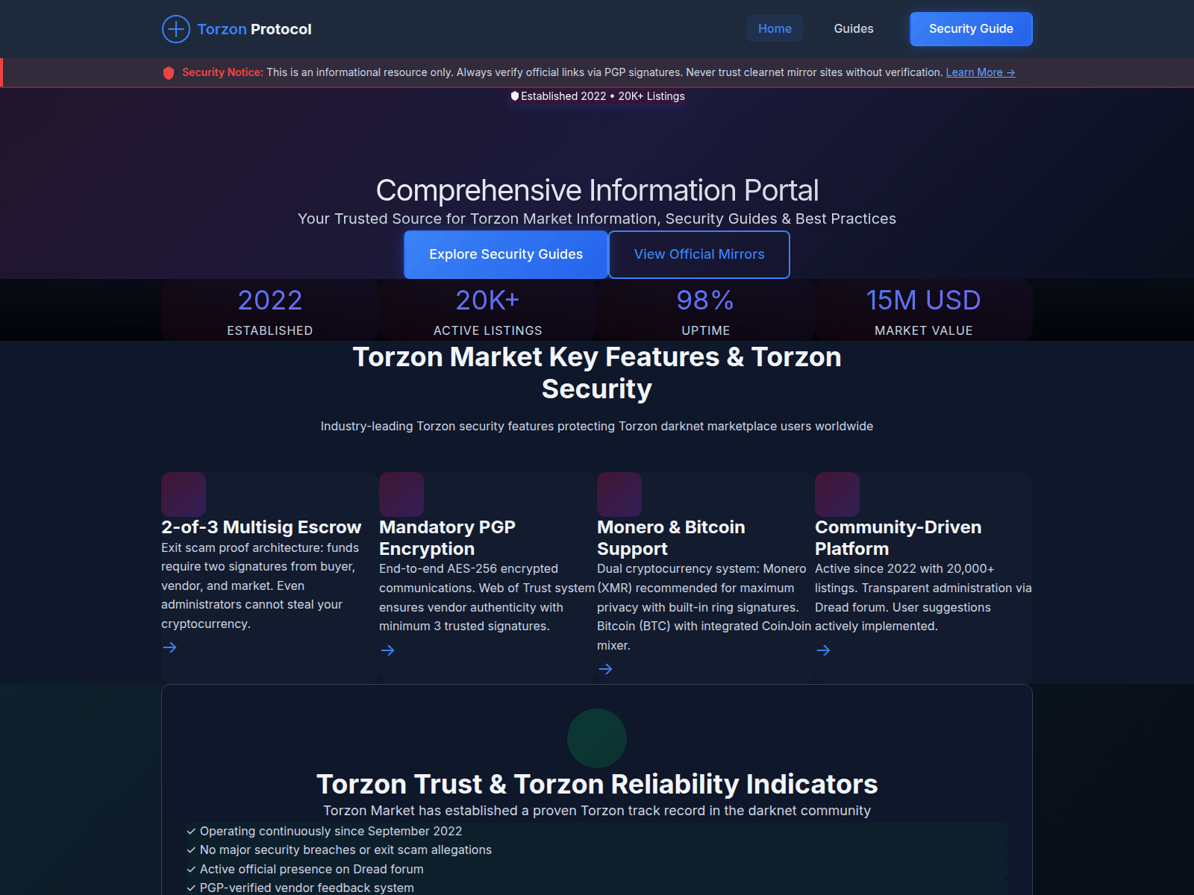Click checkmark beside Operating continuously since September 2022

click(x=191, y=831)
